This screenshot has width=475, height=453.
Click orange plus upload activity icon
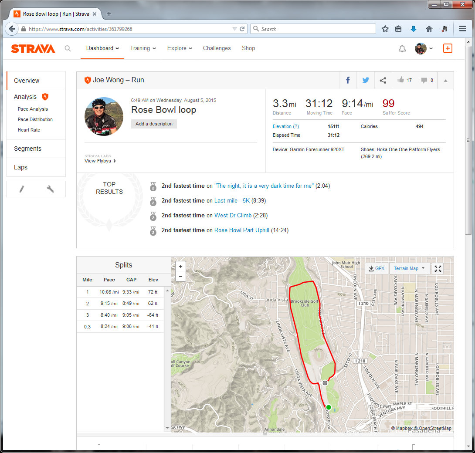448,48
